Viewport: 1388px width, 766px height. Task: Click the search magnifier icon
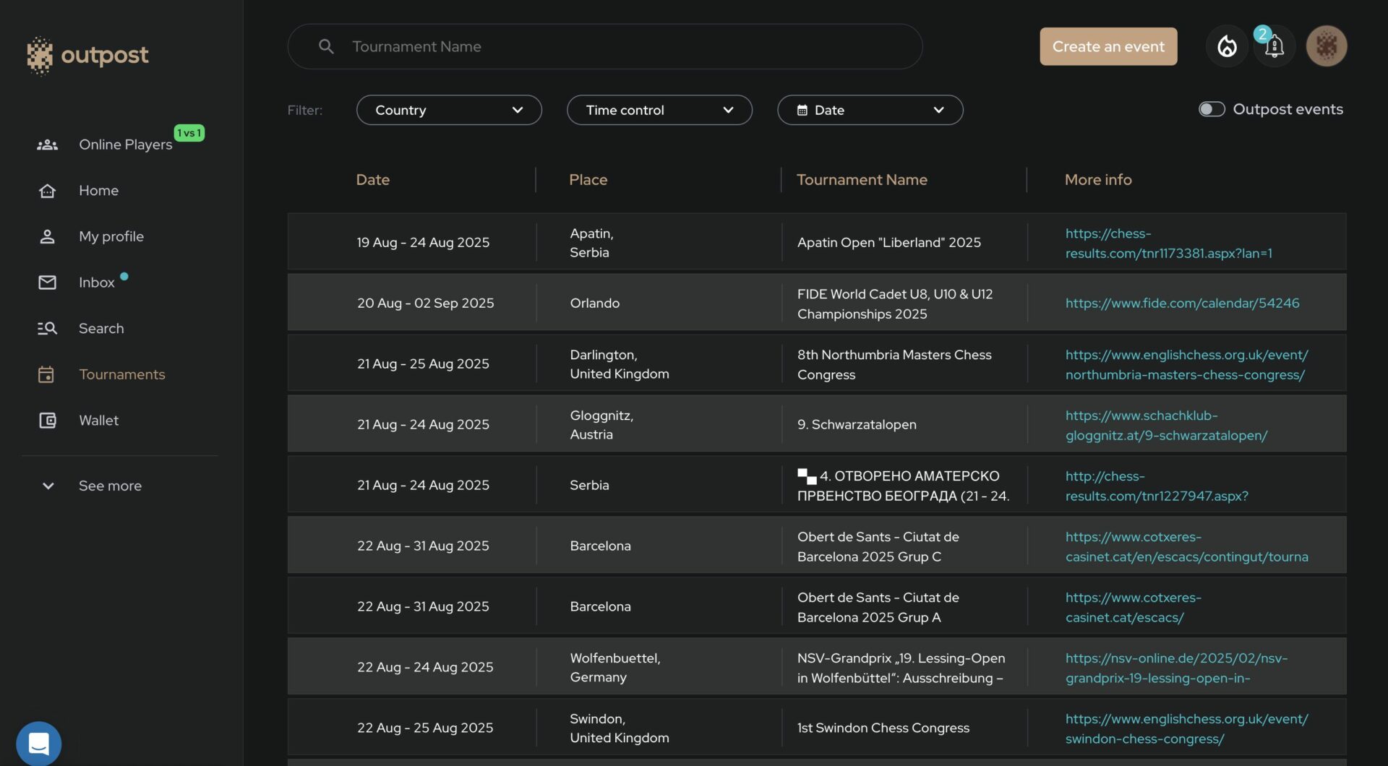[x=326, y=46]
